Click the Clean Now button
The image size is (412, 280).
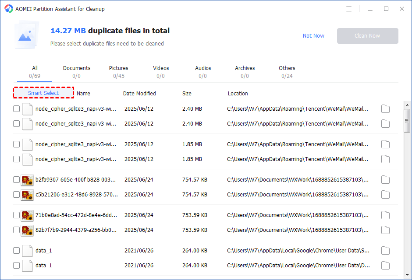tap(367, 35)
